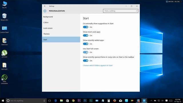The width and height of the screenshot is (183, 103).
Task: Select the Start section in sidebar
Action: 61,39
